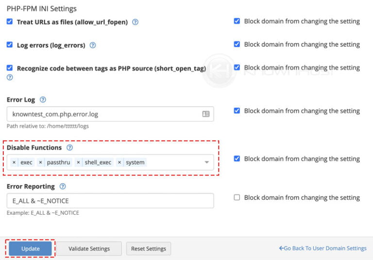Uncheck Treat URLs as files checkbox
The width and height of the screenshot is (373, 260).
10,22
